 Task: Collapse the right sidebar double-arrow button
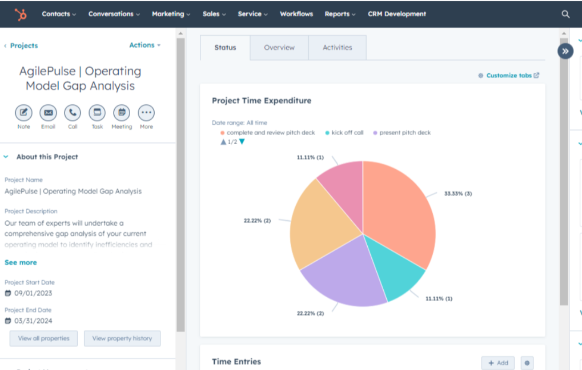[565, 51]
